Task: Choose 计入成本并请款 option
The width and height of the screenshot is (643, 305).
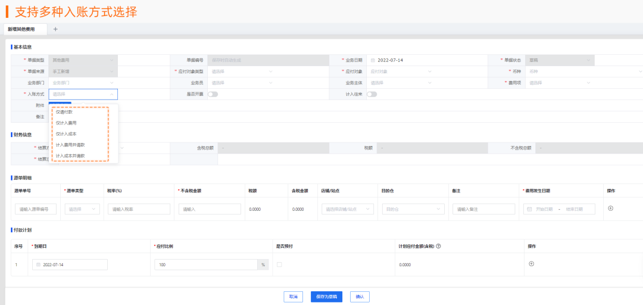Action: point(70,155)
